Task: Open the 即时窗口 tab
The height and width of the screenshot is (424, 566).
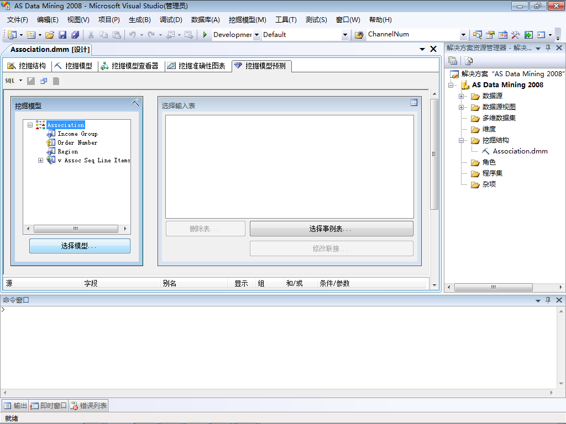Action: tap(49, 406)
